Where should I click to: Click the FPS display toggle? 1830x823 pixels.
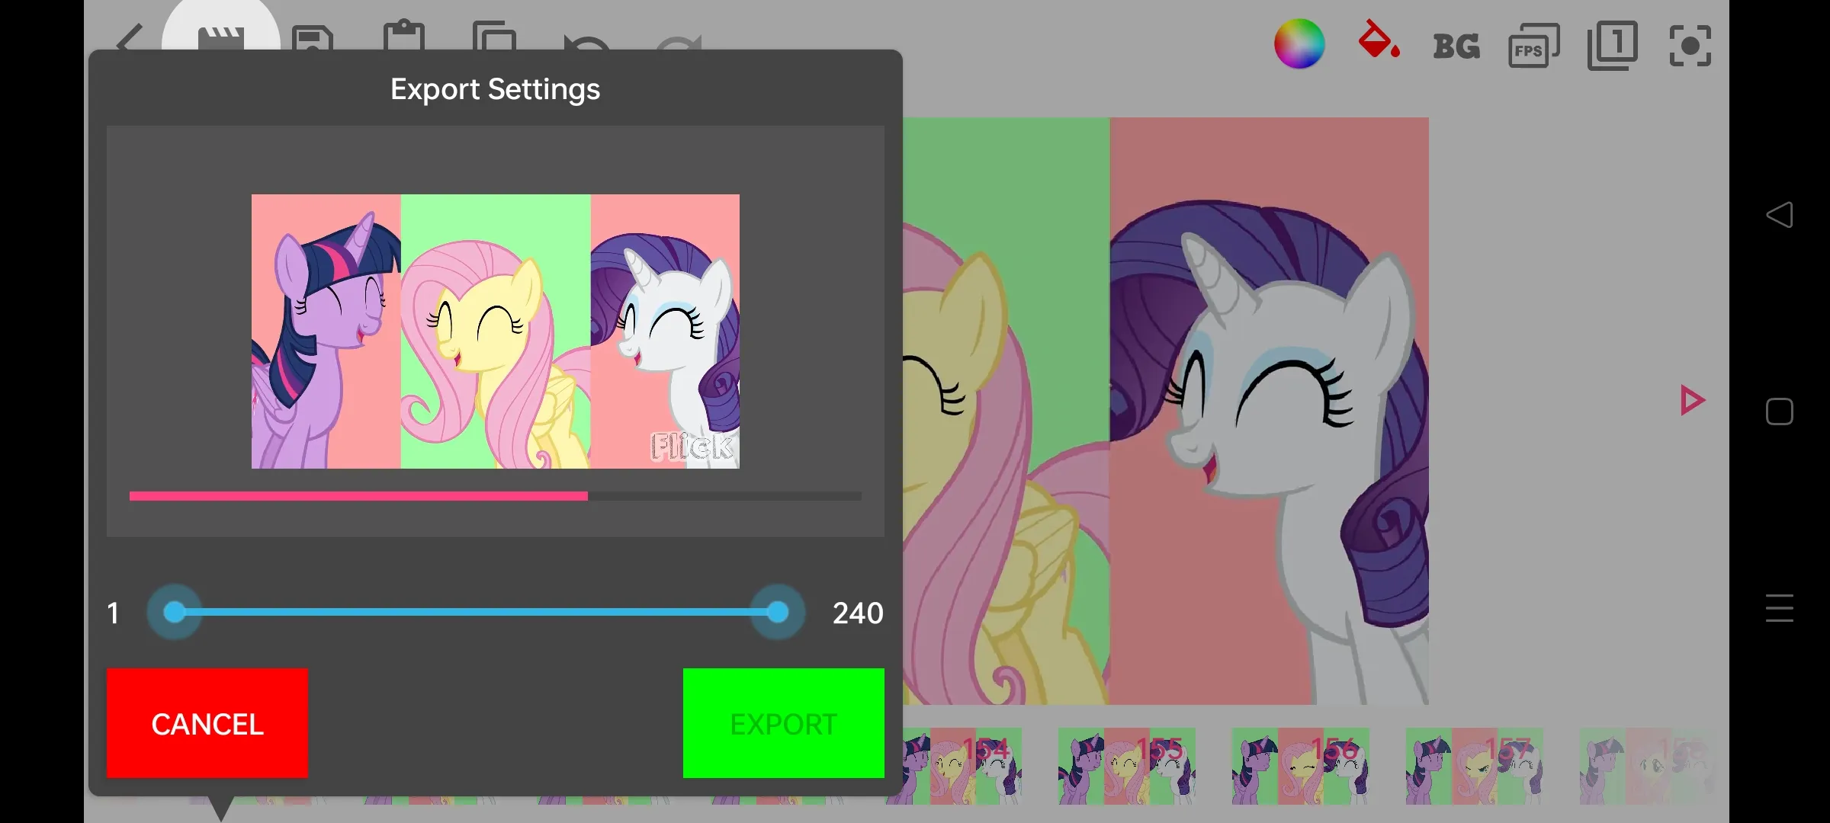click(x=1533, y=46)
